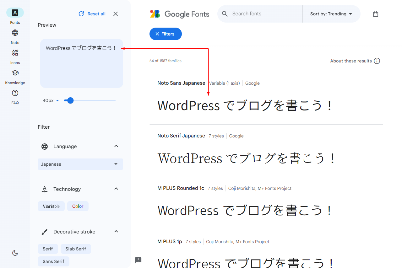Open the Noto globe section
402x268 pixels.
pyautogui.click(x=15, y=33)
